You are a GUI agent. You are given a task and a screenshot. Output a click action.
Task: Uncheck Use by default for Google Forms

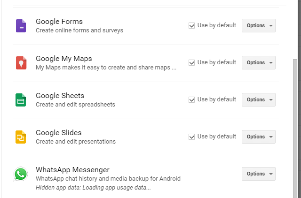[191, 25]
